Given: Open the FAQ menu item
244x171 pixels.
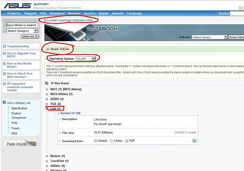Looking at the screenshot, I should click(x=43, y=13).
